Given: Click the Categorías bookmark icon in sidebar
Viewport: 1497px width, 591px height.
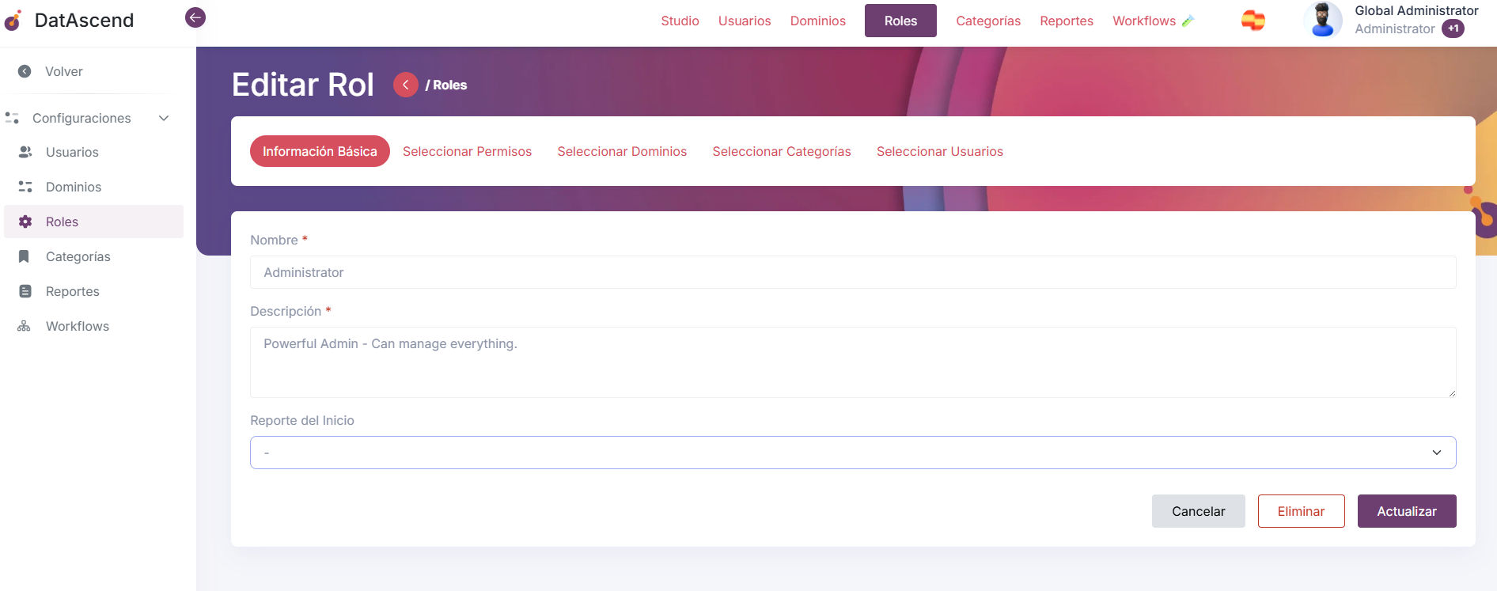Looking at the screenshot, I should 25,256.
